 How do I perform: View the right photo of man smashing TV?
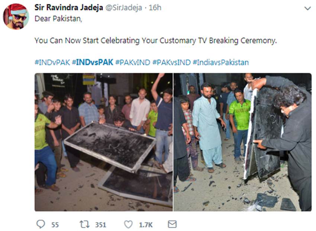tap(242, 142)
